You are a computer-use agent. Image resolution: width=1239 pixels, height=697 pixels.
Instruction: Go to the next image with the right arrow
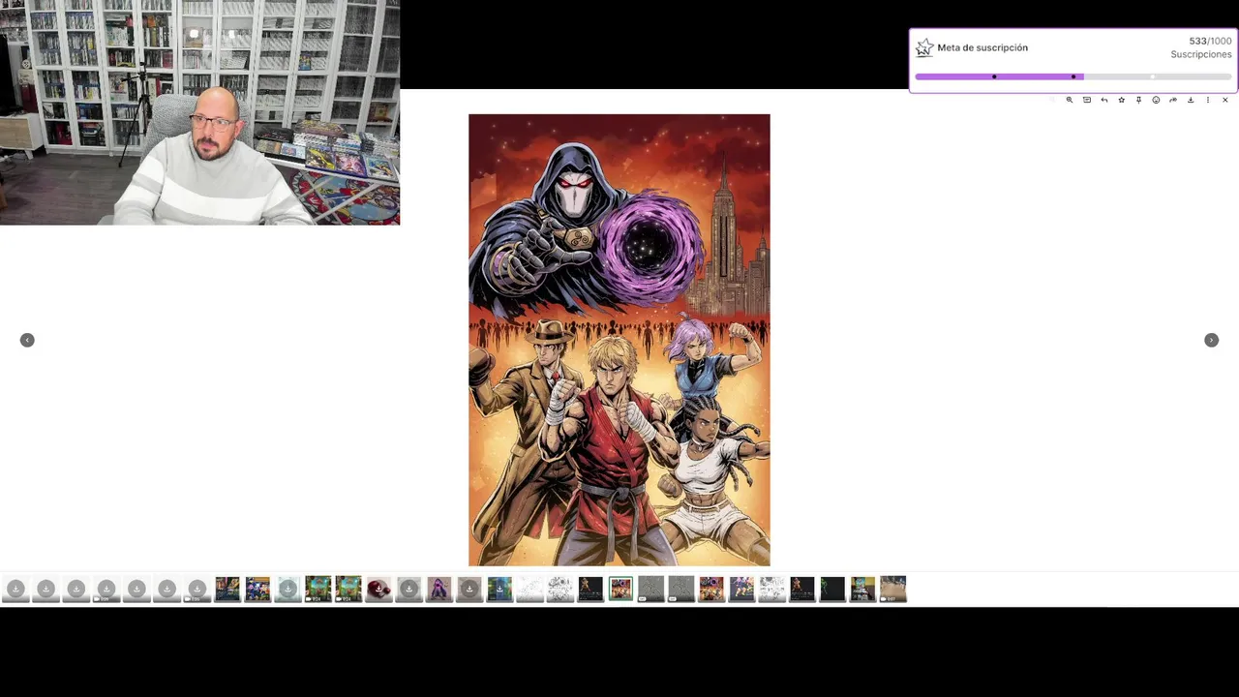[1211, 340]
